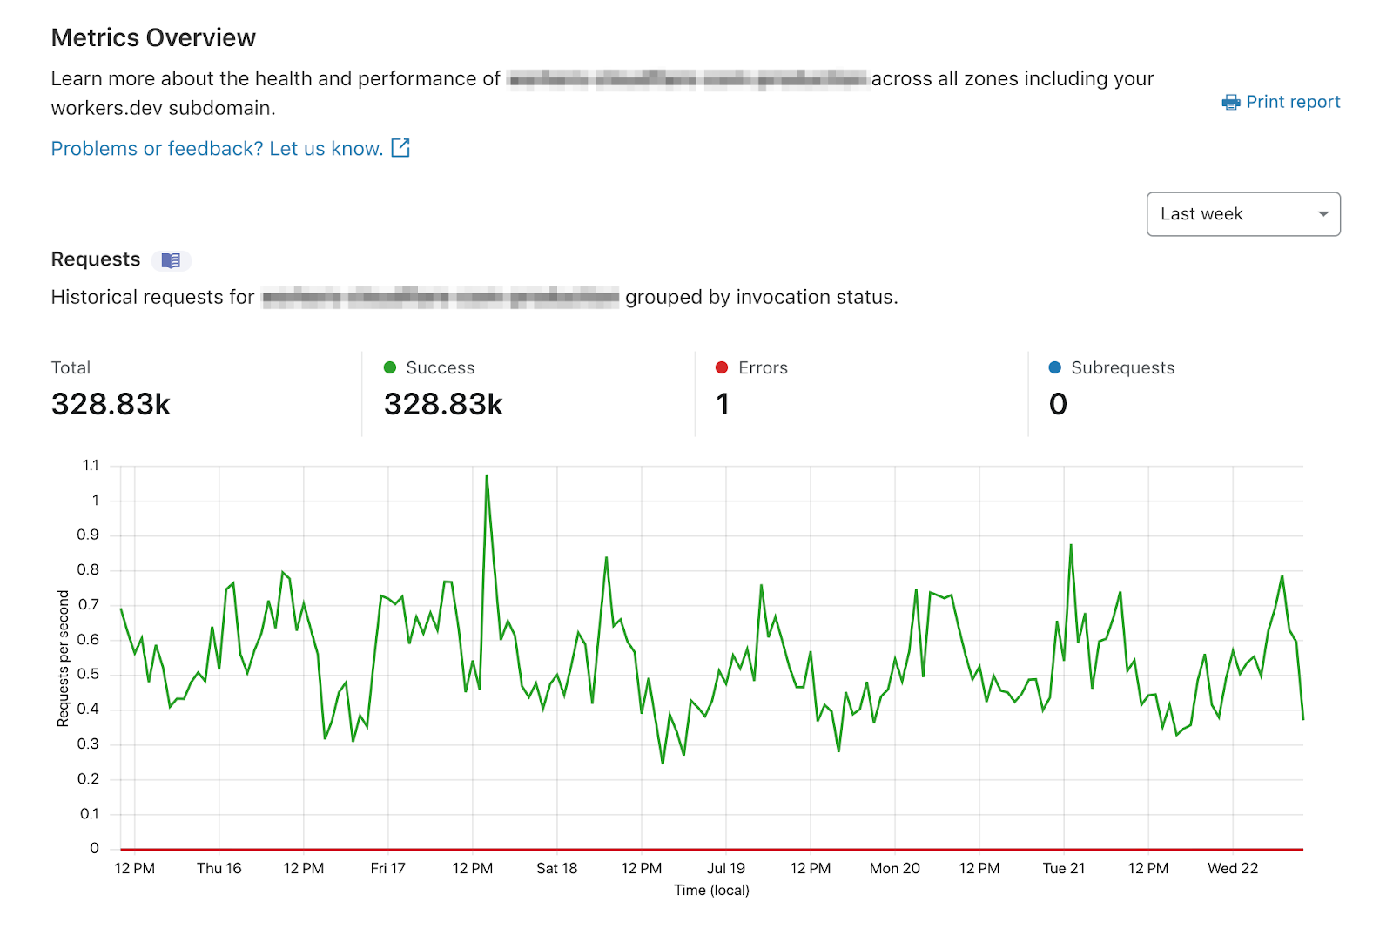The image size is (1393, 942).
Task: Click the Print report link
Action: click(x=1293, y=102)
